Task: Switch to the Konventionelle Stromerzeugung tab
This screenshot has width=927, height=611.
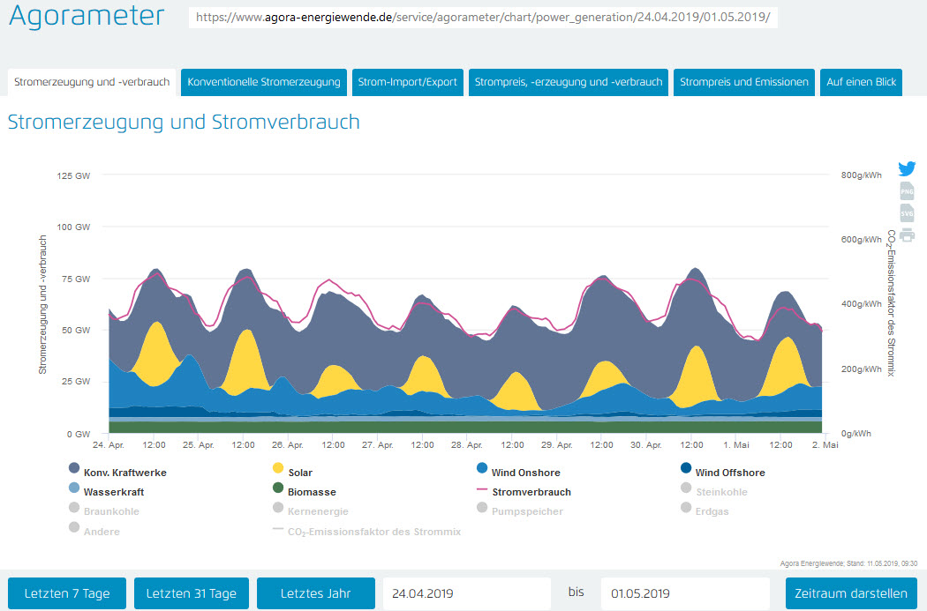Action: coord(263,82)
